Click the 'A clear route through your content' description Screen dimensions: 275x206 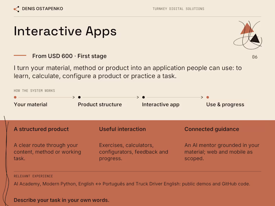[47, 152]
